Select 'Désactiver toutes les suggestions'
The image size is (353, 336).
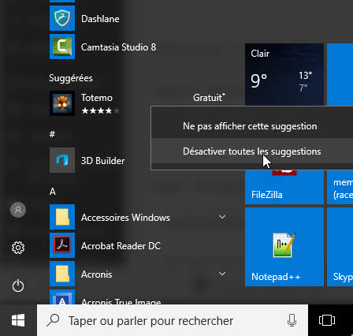point(252,151)
